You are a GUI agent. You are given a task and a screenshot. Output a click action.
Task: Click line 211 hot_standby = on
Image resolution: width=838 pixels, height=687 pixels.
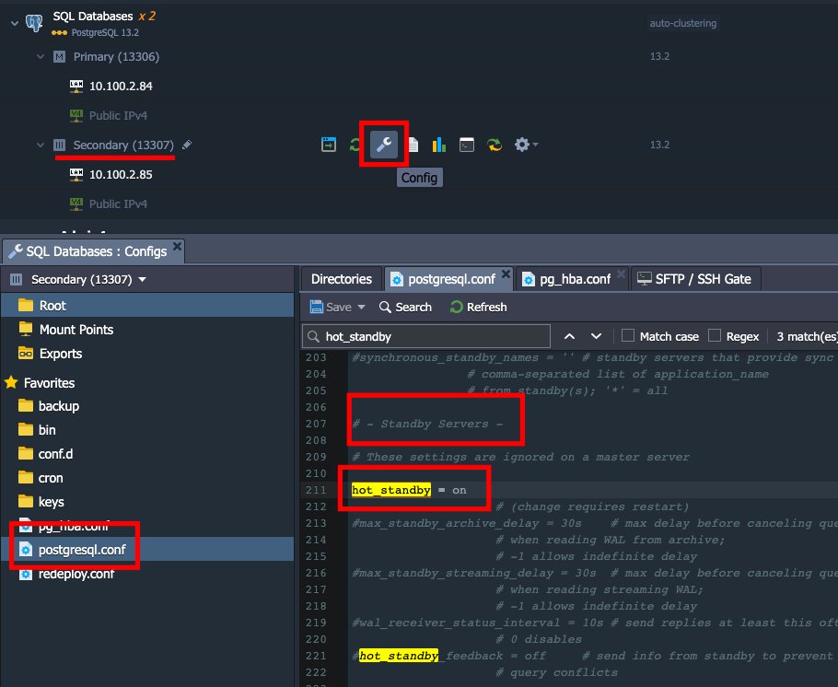tap(409, 490)
